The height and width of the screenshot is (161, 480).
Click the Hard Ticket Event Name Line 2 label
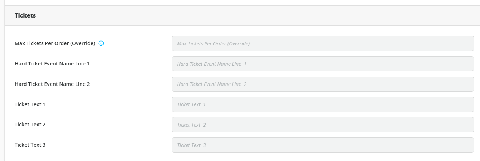52,84
